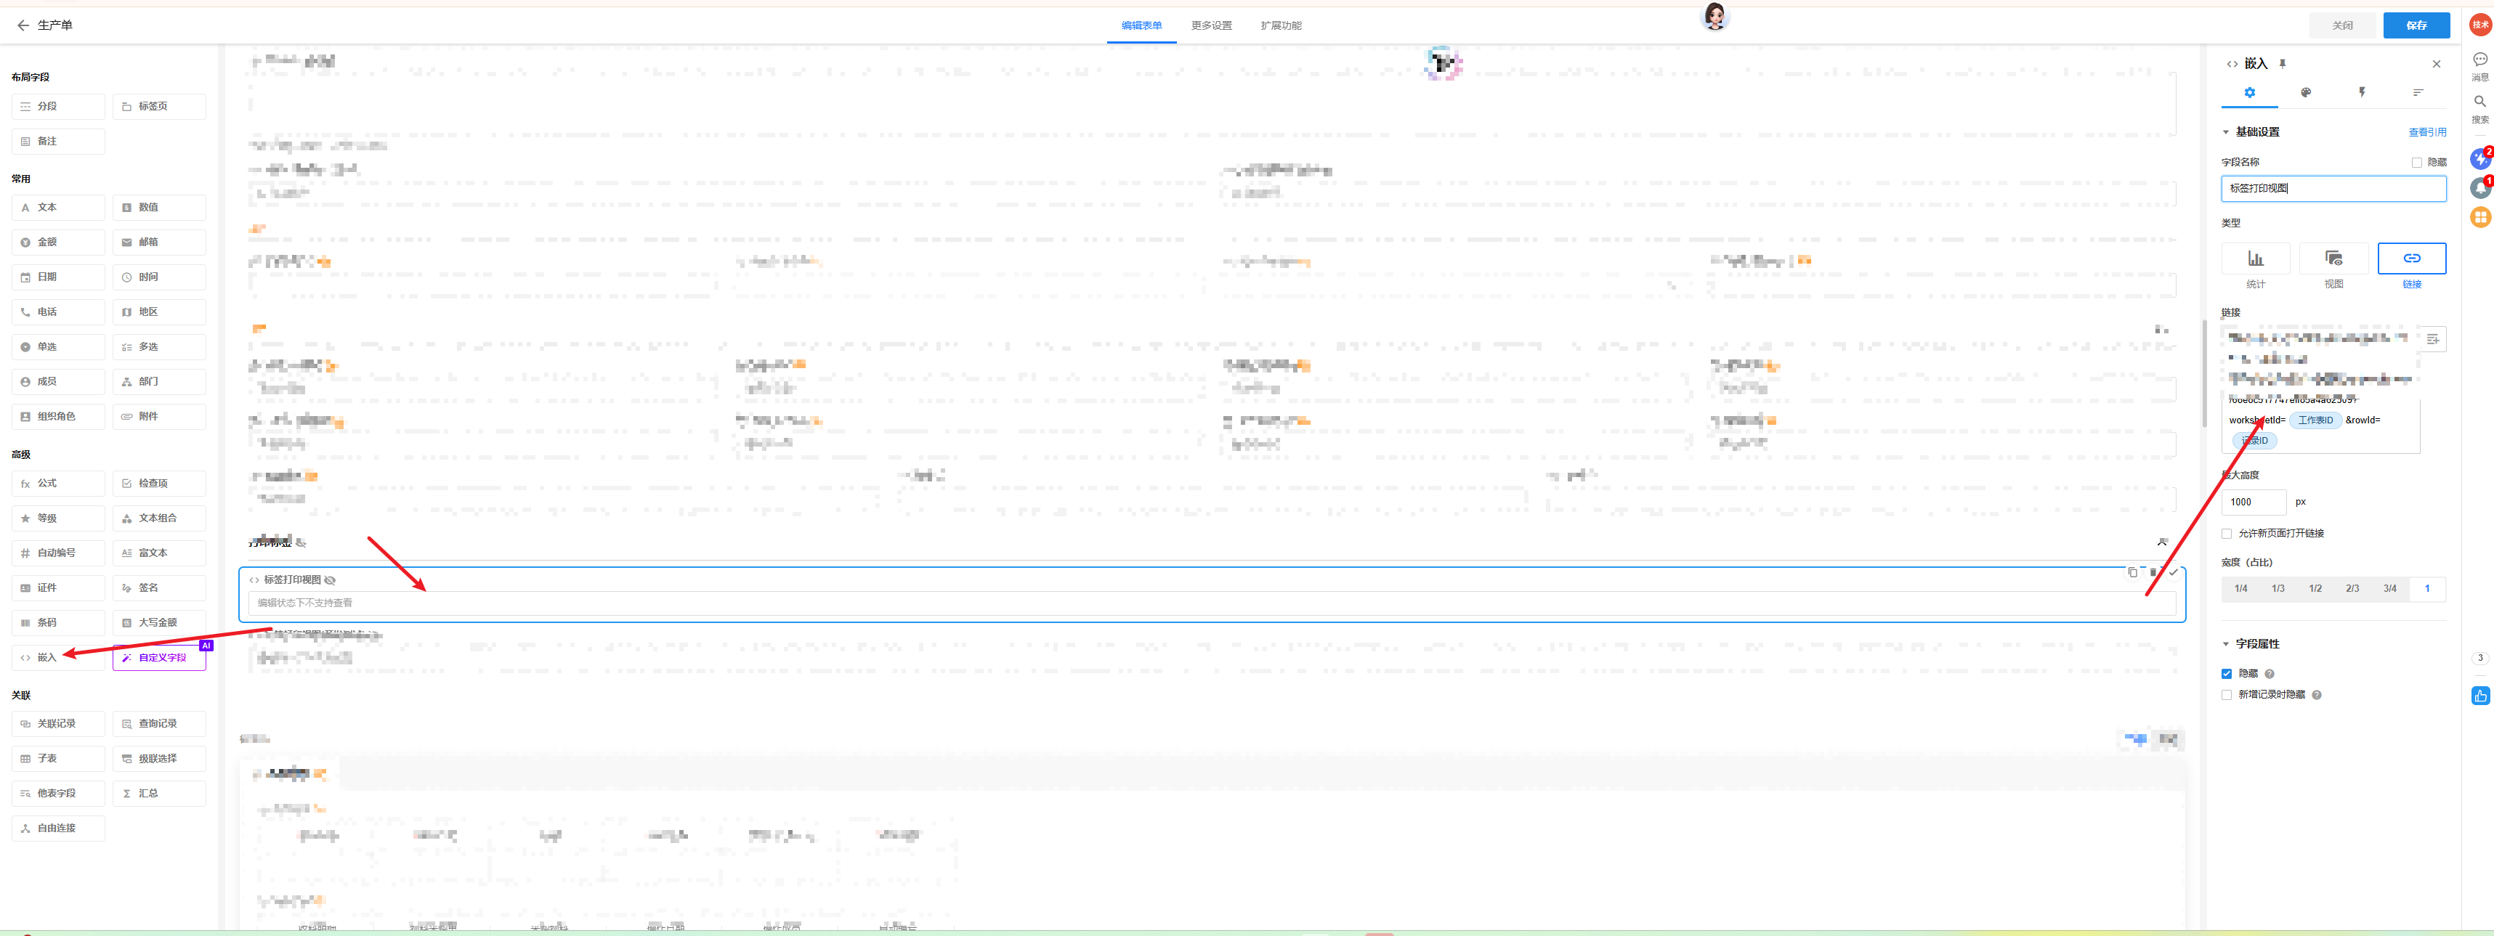This screenshot has height=936, width=2494.
Task: Click the insert-field icon beside 链接 box
Action: (x=2432, y=339)
